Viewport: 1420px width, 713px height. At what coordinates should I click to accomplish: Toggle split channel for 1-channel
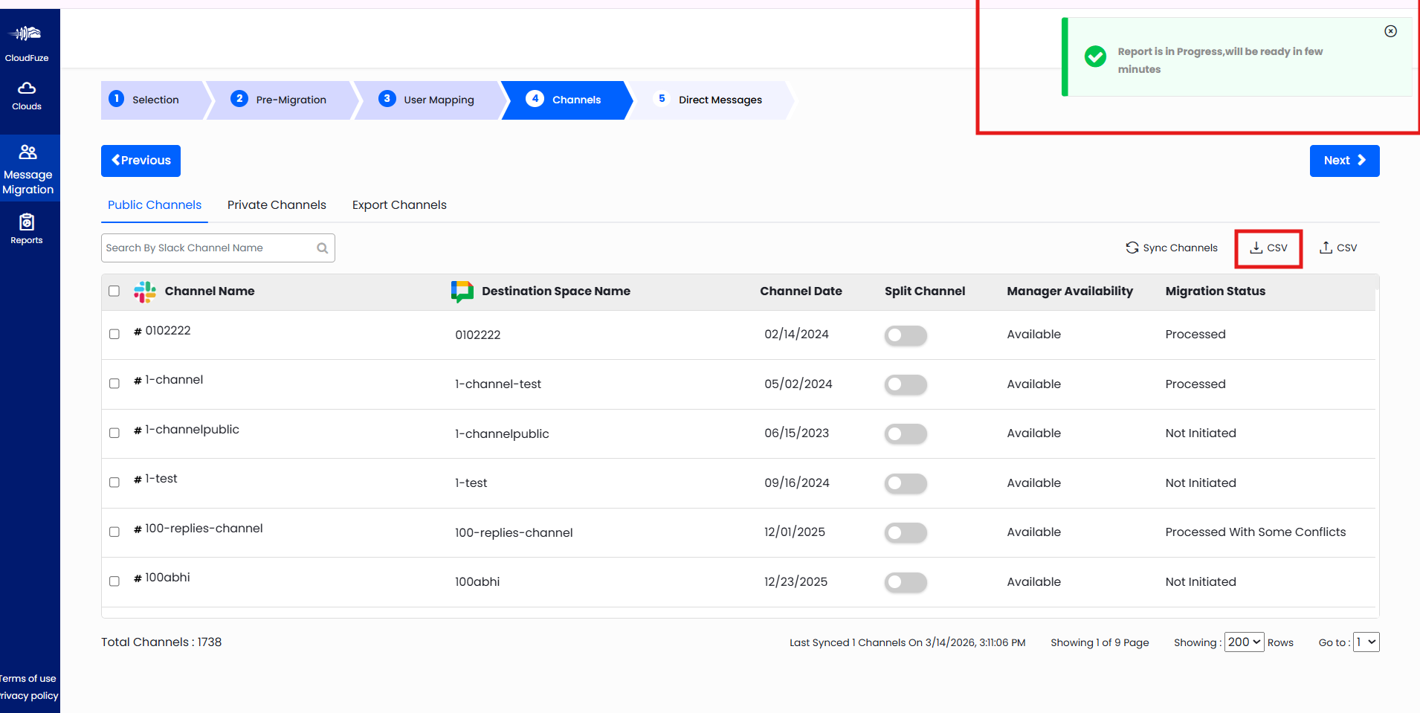tap(906, 384)
